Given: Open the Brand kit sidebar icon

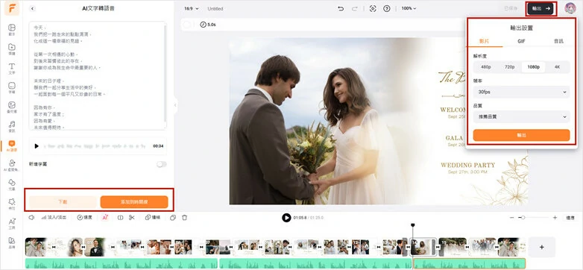Looking at the screenshot, I should [12, 242].
